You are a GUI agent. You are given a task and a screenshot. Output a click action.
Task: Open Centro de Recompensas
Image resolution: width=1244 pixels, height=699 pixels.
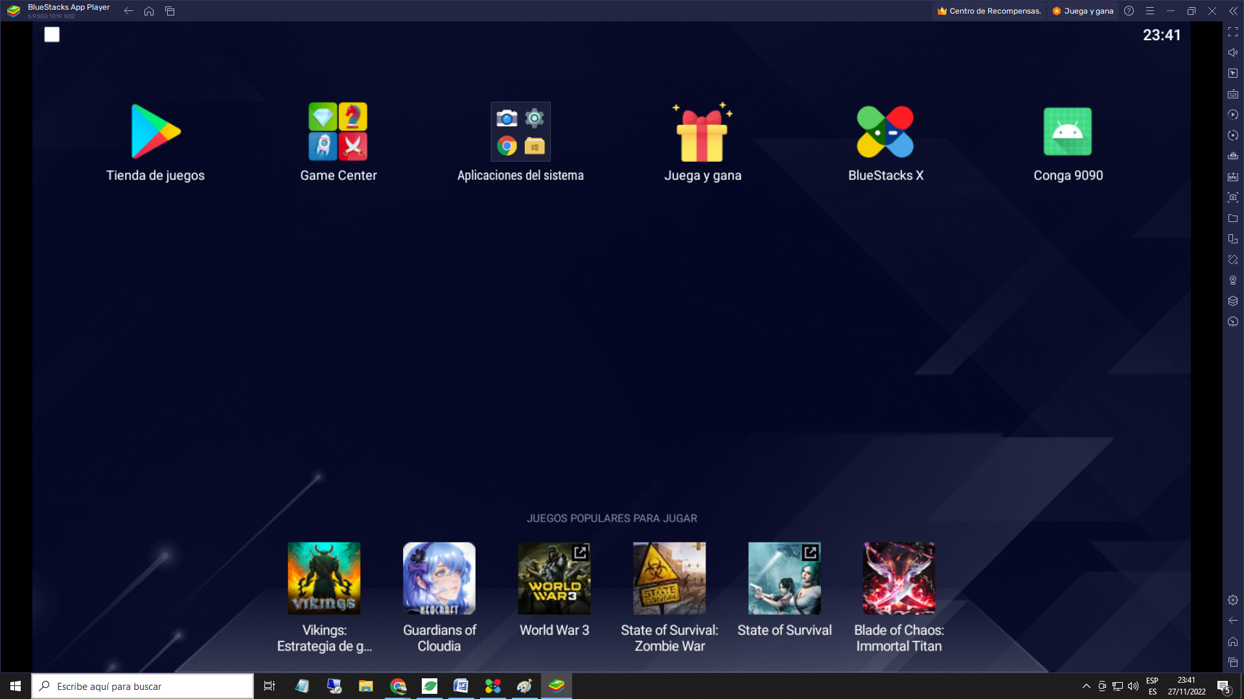(989, 11)
